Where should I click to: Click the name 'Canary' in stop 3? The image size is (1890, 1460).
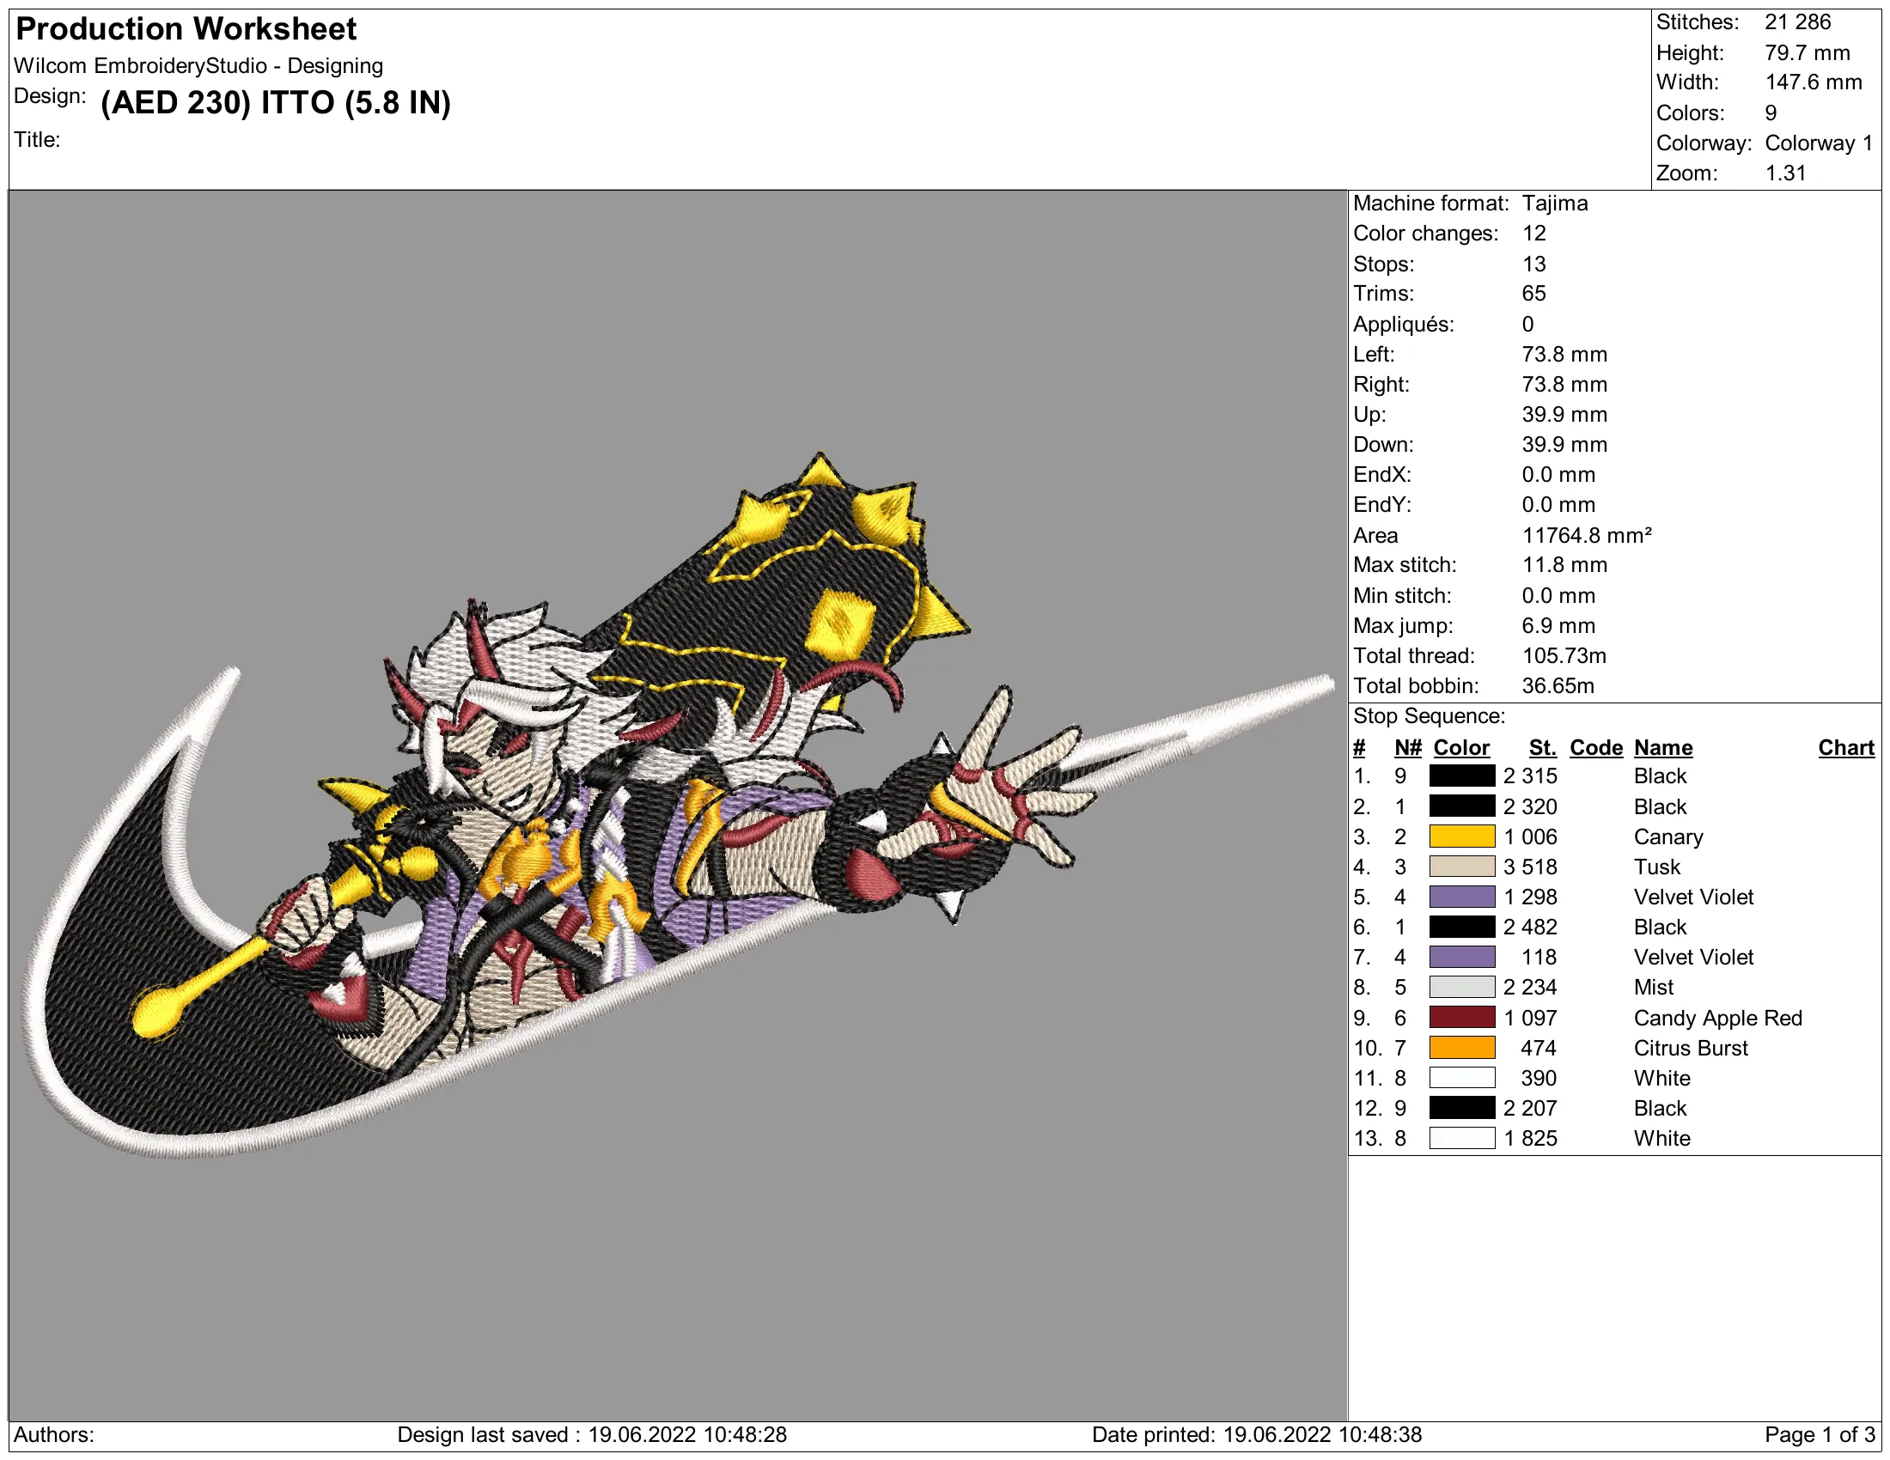coord(1667,837)
